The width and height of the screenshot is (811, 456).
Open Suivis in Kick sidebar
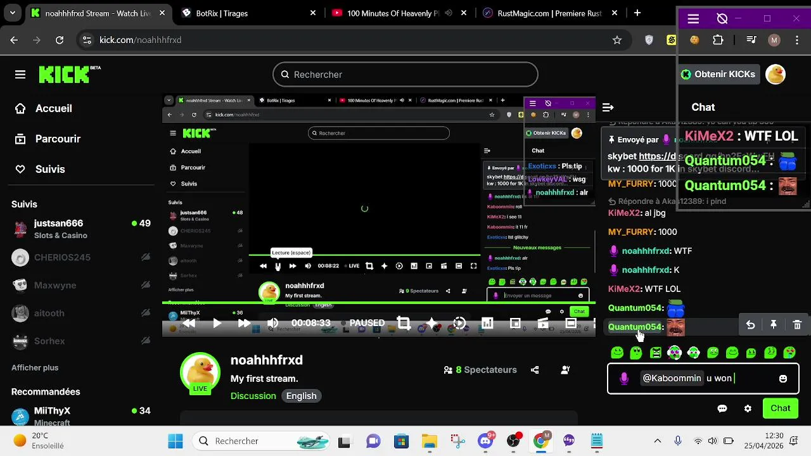coord(41,169)
